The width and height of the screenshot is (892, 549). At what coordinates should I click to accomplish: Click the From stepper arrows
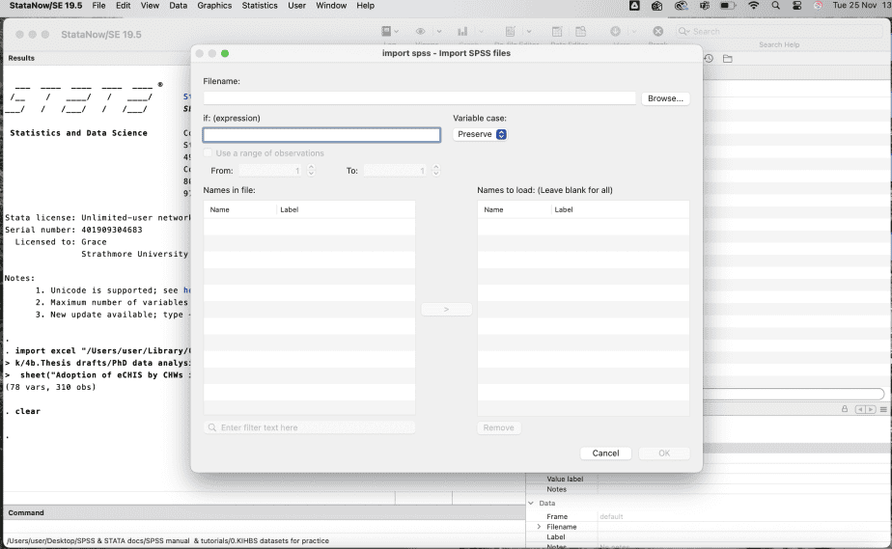point(311,171)
